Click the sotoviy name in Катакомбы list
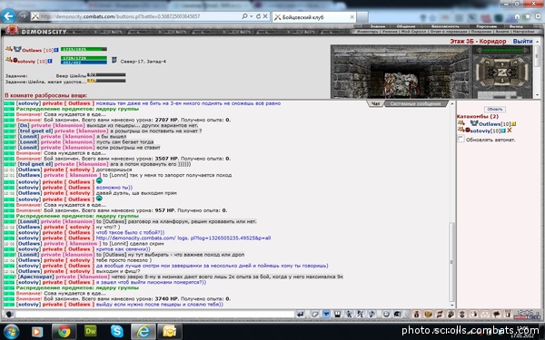 click(x=481, y=131)
